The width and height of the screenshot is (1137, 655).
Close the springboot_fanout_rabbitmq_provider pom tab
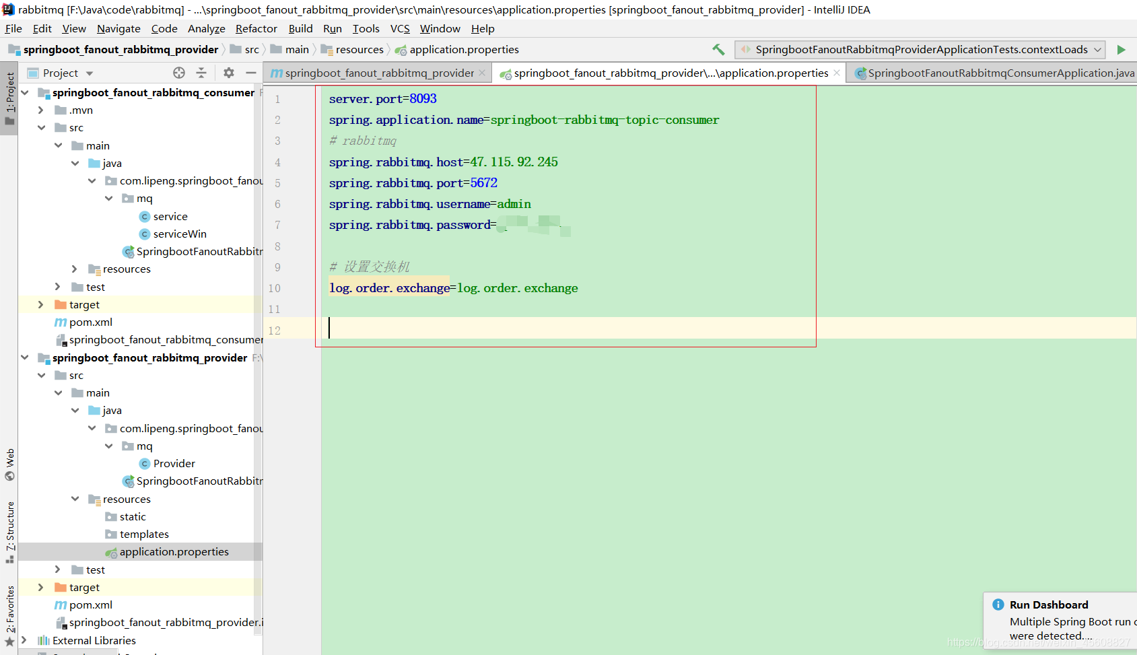click(482, 73)
